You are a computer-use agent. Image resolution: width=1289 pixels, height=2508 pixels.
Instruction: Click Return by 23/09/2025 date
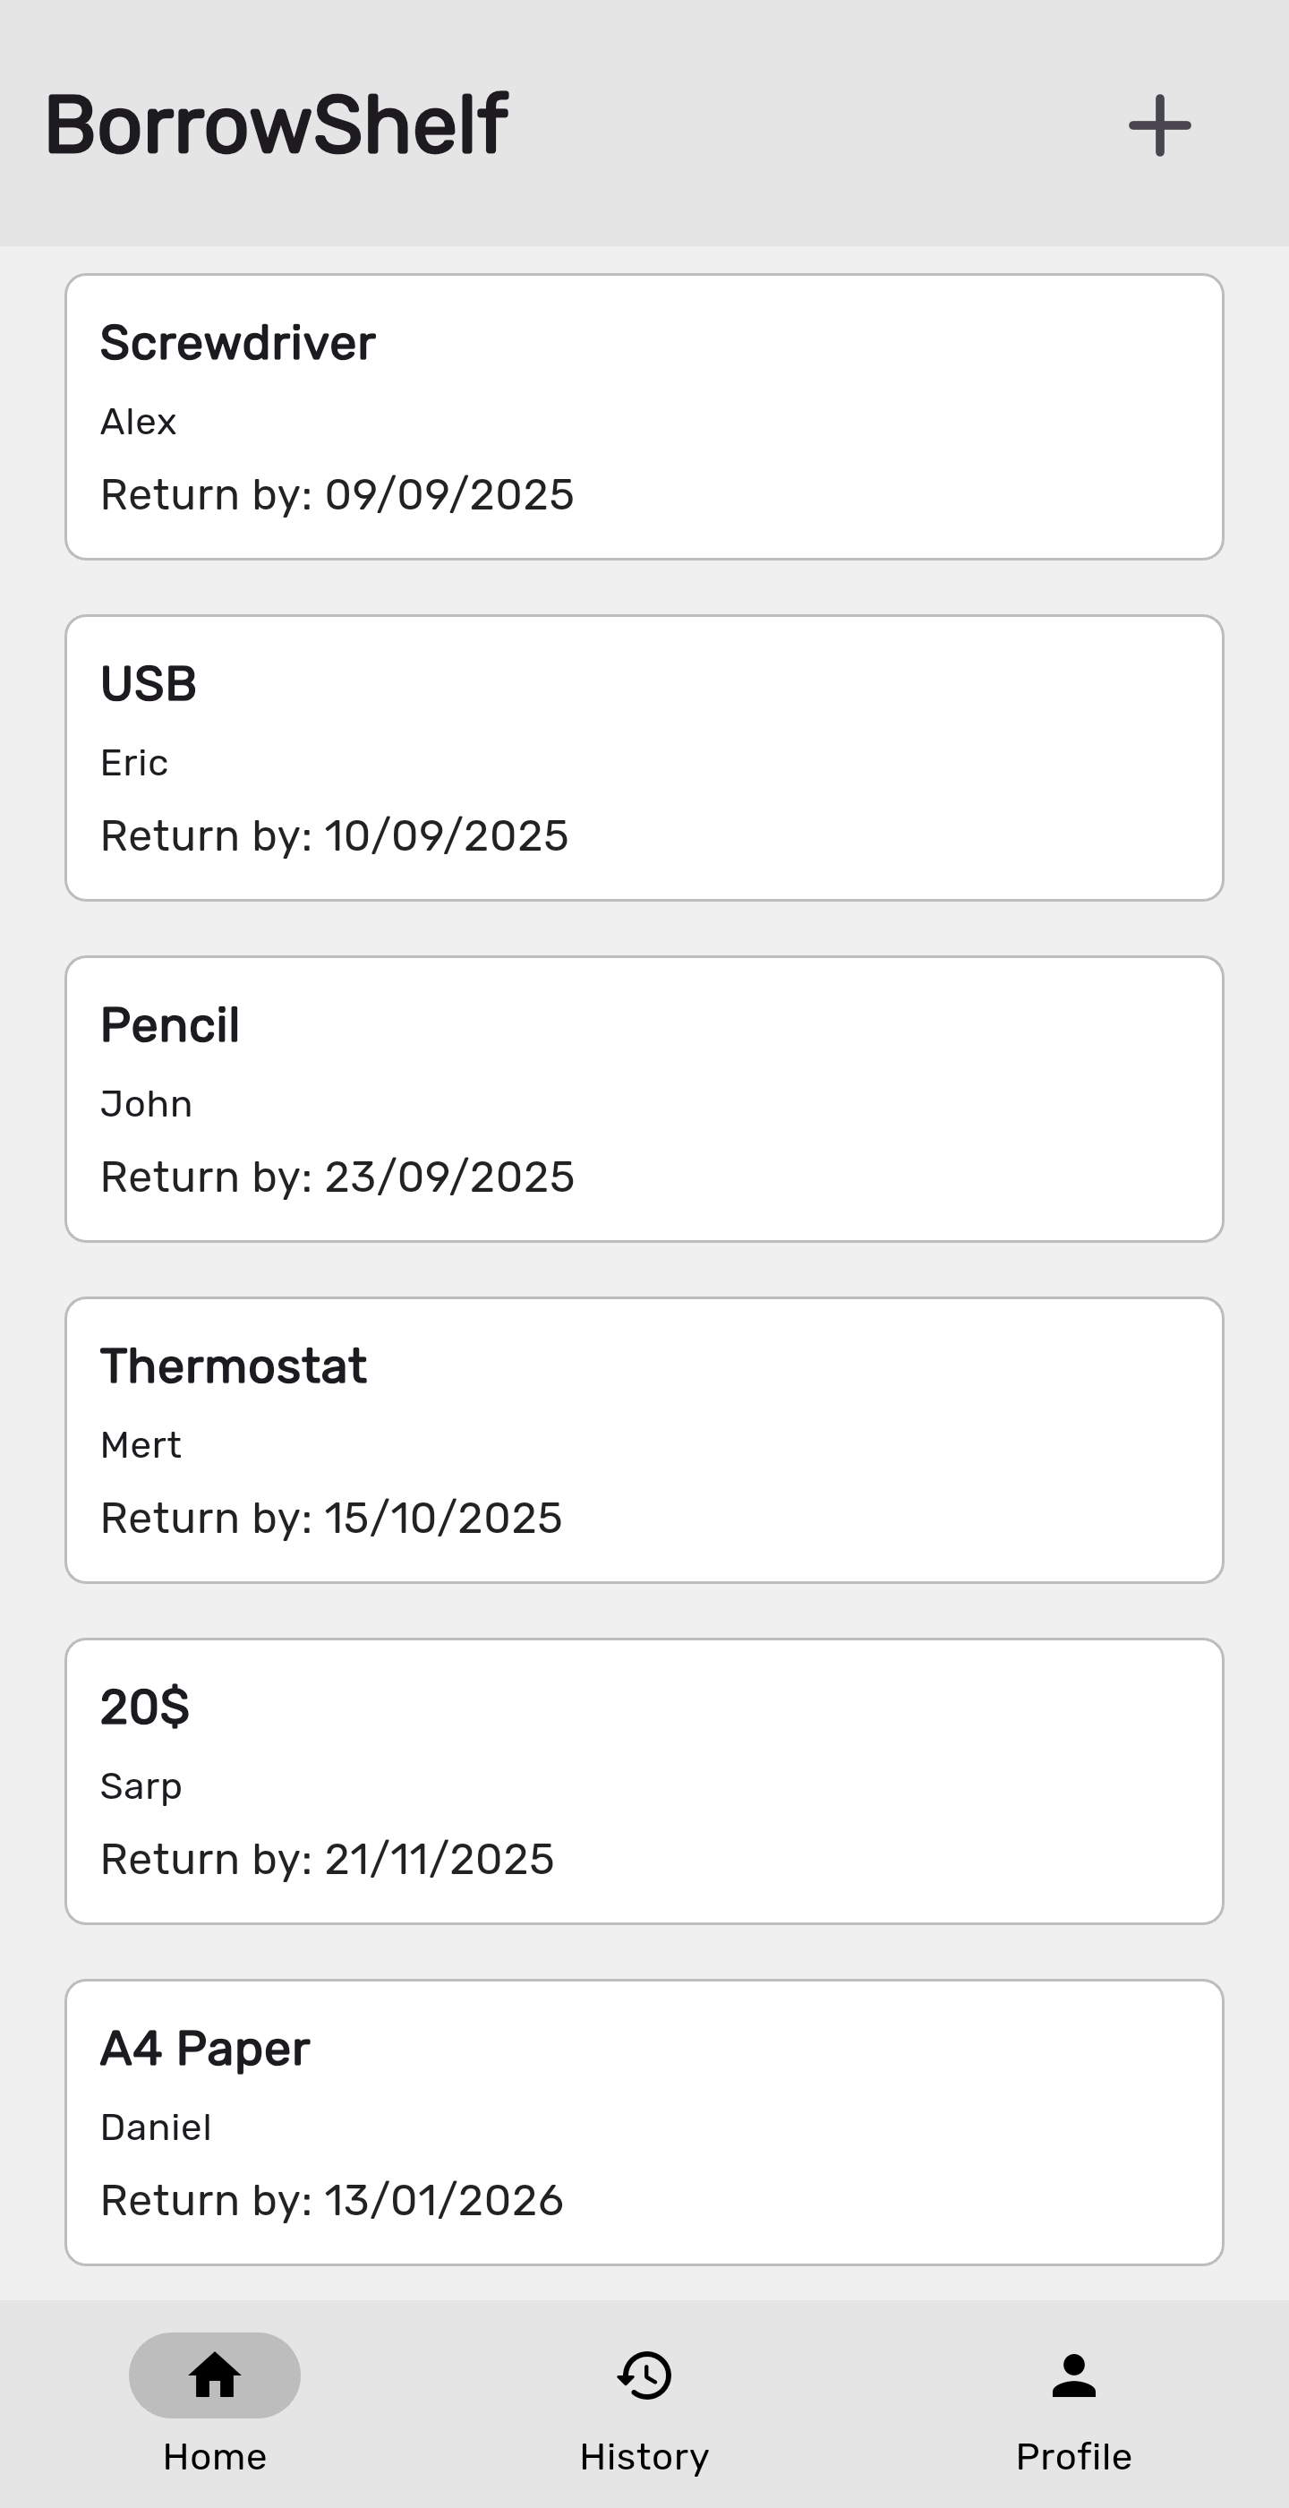point(337,1177)
